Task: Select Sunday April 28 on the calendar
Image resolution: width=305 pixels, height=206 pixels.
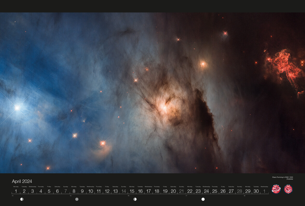Action: point(240,191)
